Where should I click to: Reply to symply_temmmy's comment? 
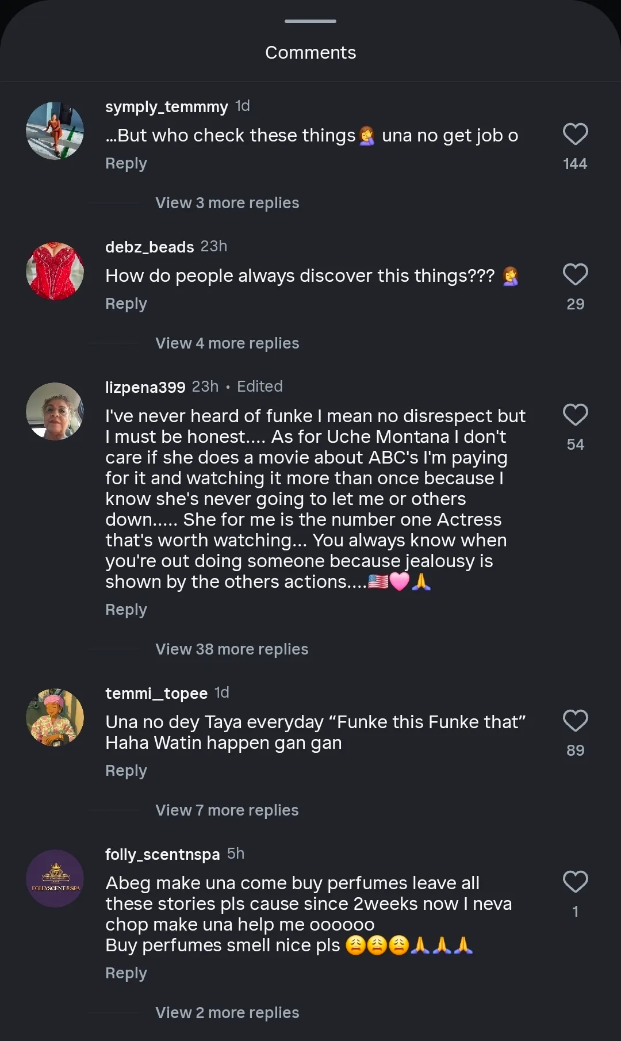click(126, 164)
